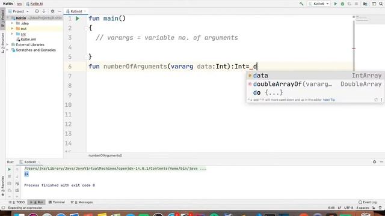Click the red error stripe mark on the editor scrollbar
Screen dimensions: 385x216
354,48
